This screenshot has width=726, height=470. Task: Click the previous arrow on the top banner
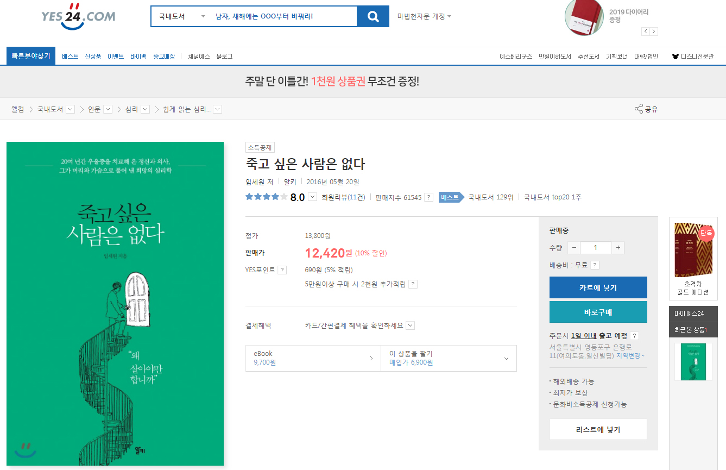coord(645,32)
